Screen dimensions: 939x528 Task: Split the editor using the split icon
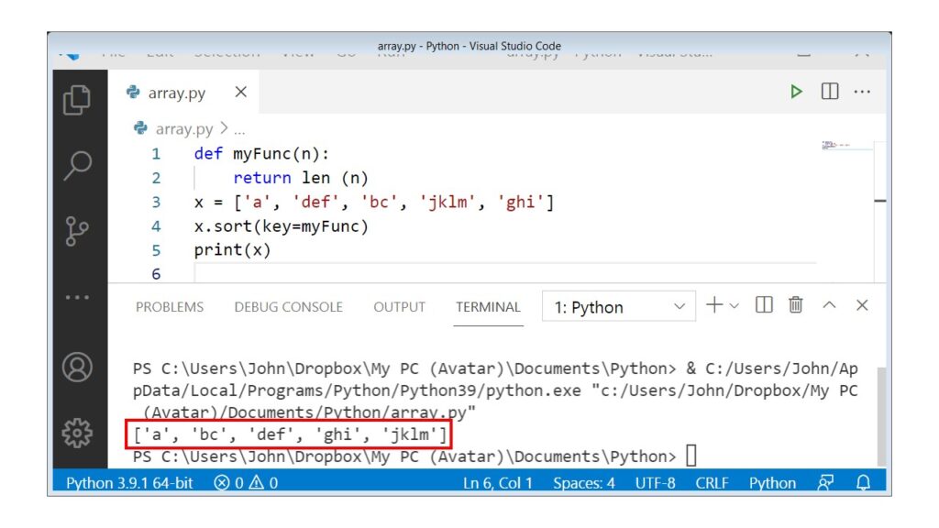(831, 91)
